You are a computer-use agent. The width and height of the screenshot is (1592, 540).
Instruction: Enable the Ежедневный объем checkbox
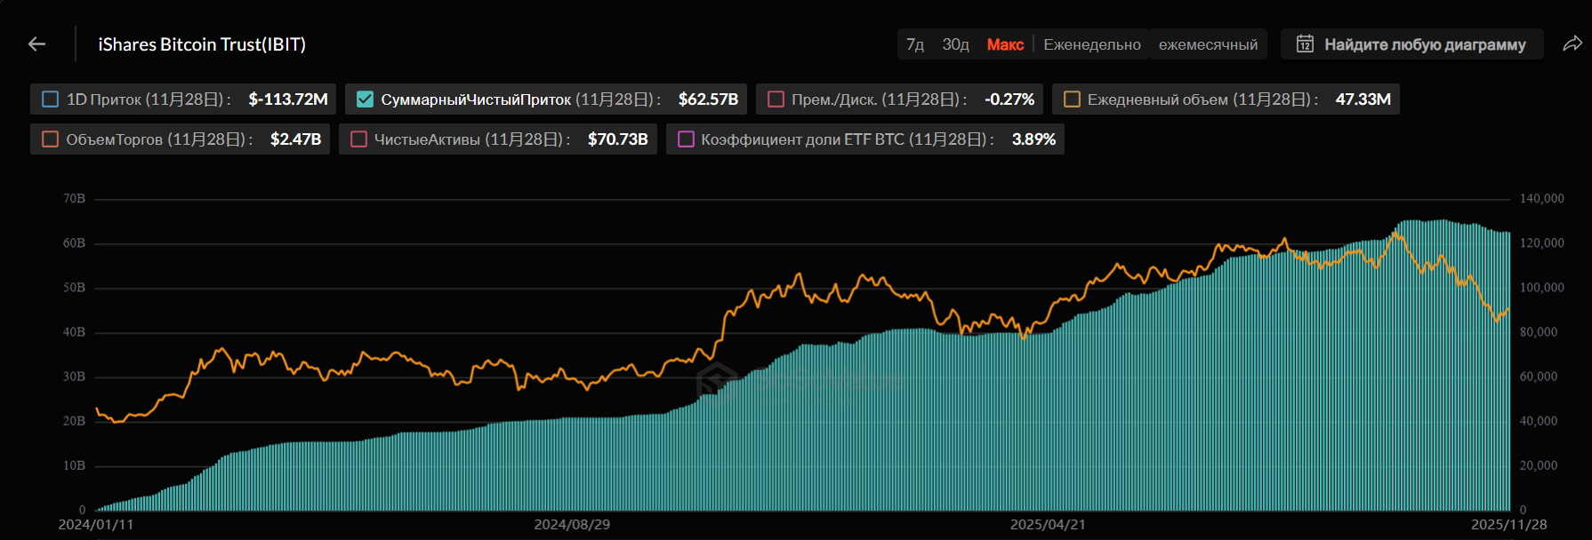click(x=1072, y=99)
